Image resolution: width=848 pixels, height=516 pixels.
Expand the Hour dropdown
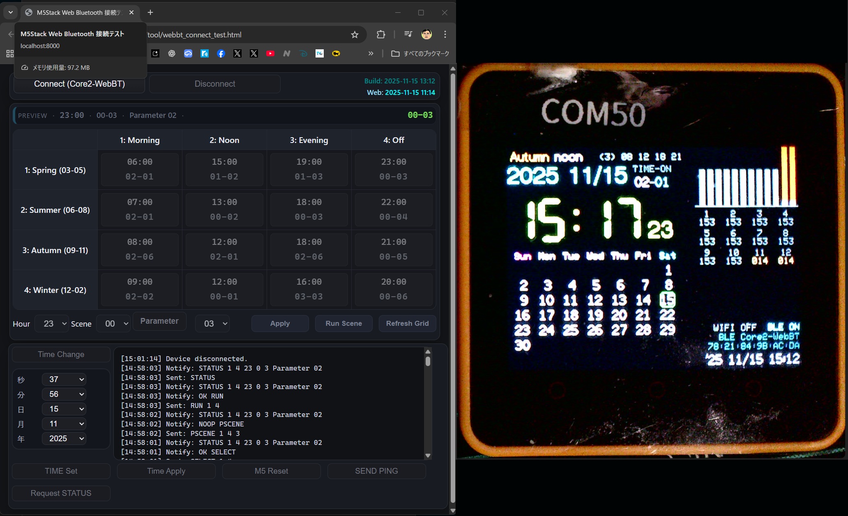click(52, 324)
